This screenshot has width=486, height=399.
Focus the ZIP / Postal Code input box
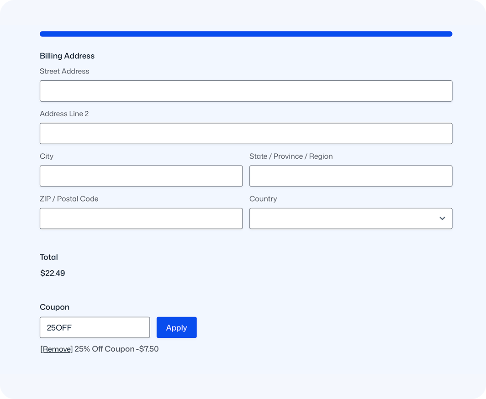click(141, 218)
